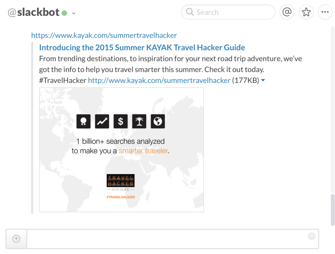Open the kayak.com/summertravelhacker URL at top
Screen dimensions: 335x254
[104, 35]
